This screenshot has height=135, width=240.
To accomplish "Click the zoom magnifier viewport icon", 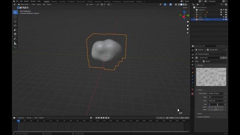I will click(187, 22).
